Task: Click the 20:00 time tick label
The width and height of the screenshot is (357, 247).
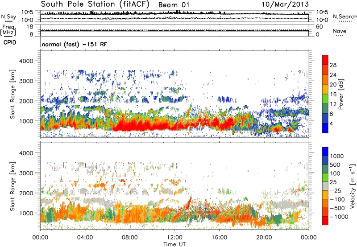Action: 264,238
